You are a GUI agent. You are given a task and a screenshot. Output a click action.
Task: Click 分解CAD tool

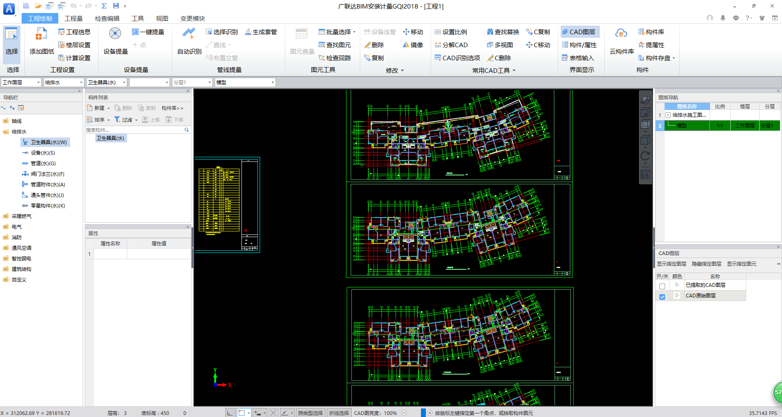point(451,45)
